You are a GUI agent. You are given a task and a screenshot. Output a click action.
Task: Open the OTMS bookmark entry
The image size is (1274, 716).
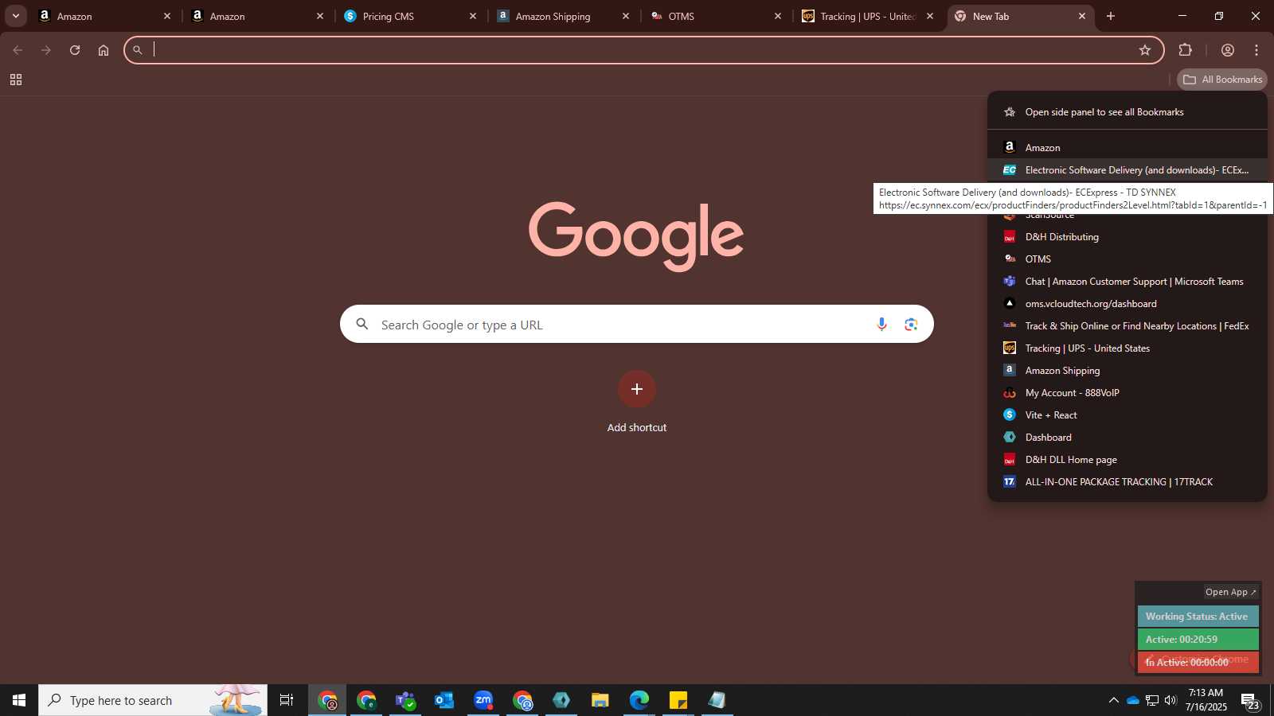[x=1127, y=259]
